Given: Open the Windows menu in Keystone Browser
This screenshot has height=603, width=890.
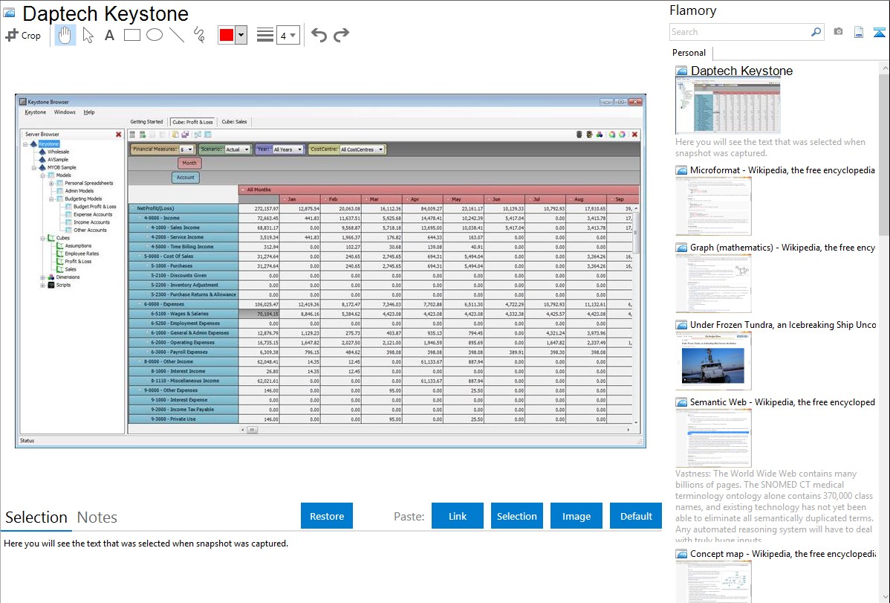Looking at the screenshot, I should [65, 112].
